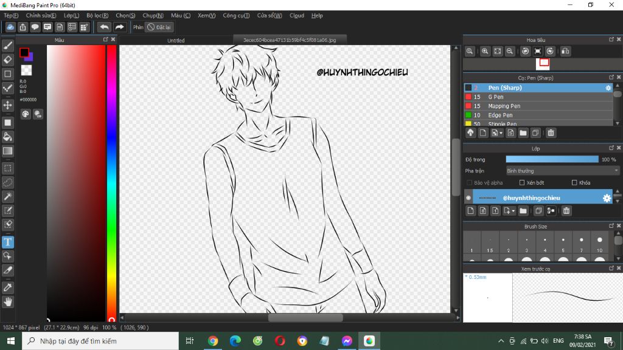Open the Chỉnh sửa menu
The width and height of the screenshot is (623, 350).
[x=41, y=15]
